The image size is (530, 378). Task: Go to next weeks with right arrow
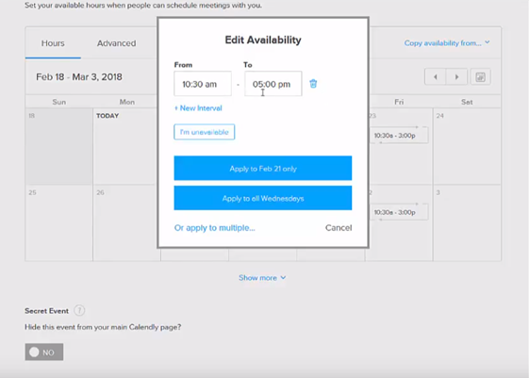[x=456, y=77]
